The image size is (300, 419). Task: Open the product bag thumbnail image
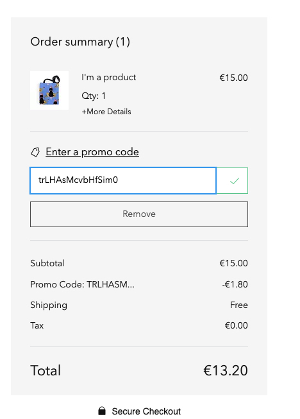pyautogui.click(x=49, y=90)
